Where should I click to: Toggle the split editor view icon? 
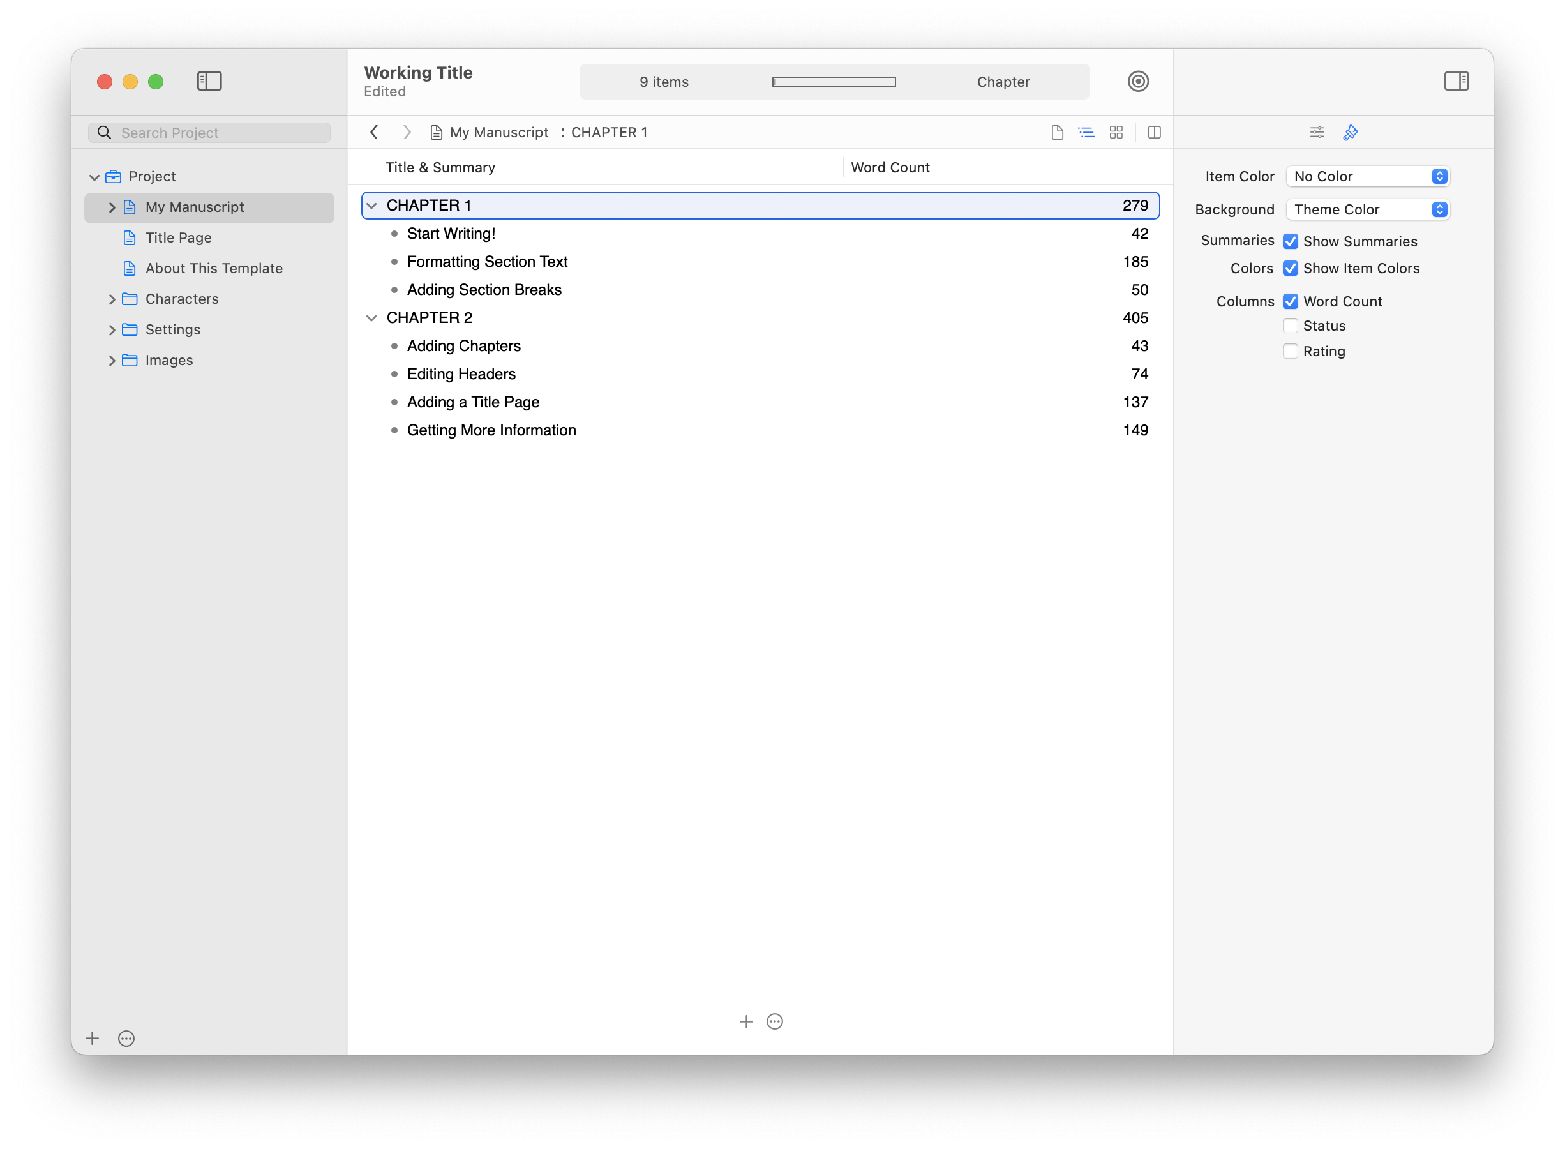pyautogui.click(x=1154, y=132)
